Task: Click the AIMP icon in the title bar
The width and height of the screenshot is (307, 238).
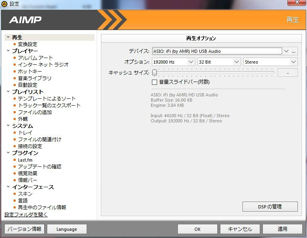Action: click(x=4, y=4)
